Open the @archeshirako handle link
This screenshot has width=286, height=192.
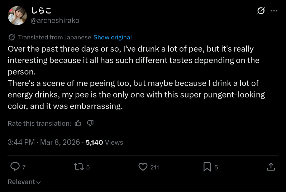click(x=55, y=20)
